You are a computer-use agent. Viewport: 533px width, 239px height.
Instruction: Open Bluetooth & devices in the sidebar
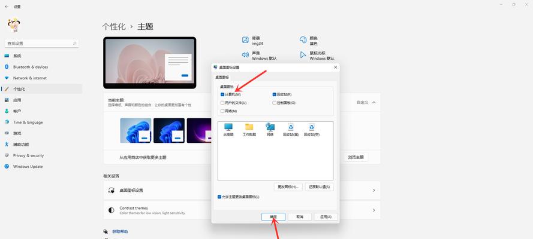(x=41, y=67)
